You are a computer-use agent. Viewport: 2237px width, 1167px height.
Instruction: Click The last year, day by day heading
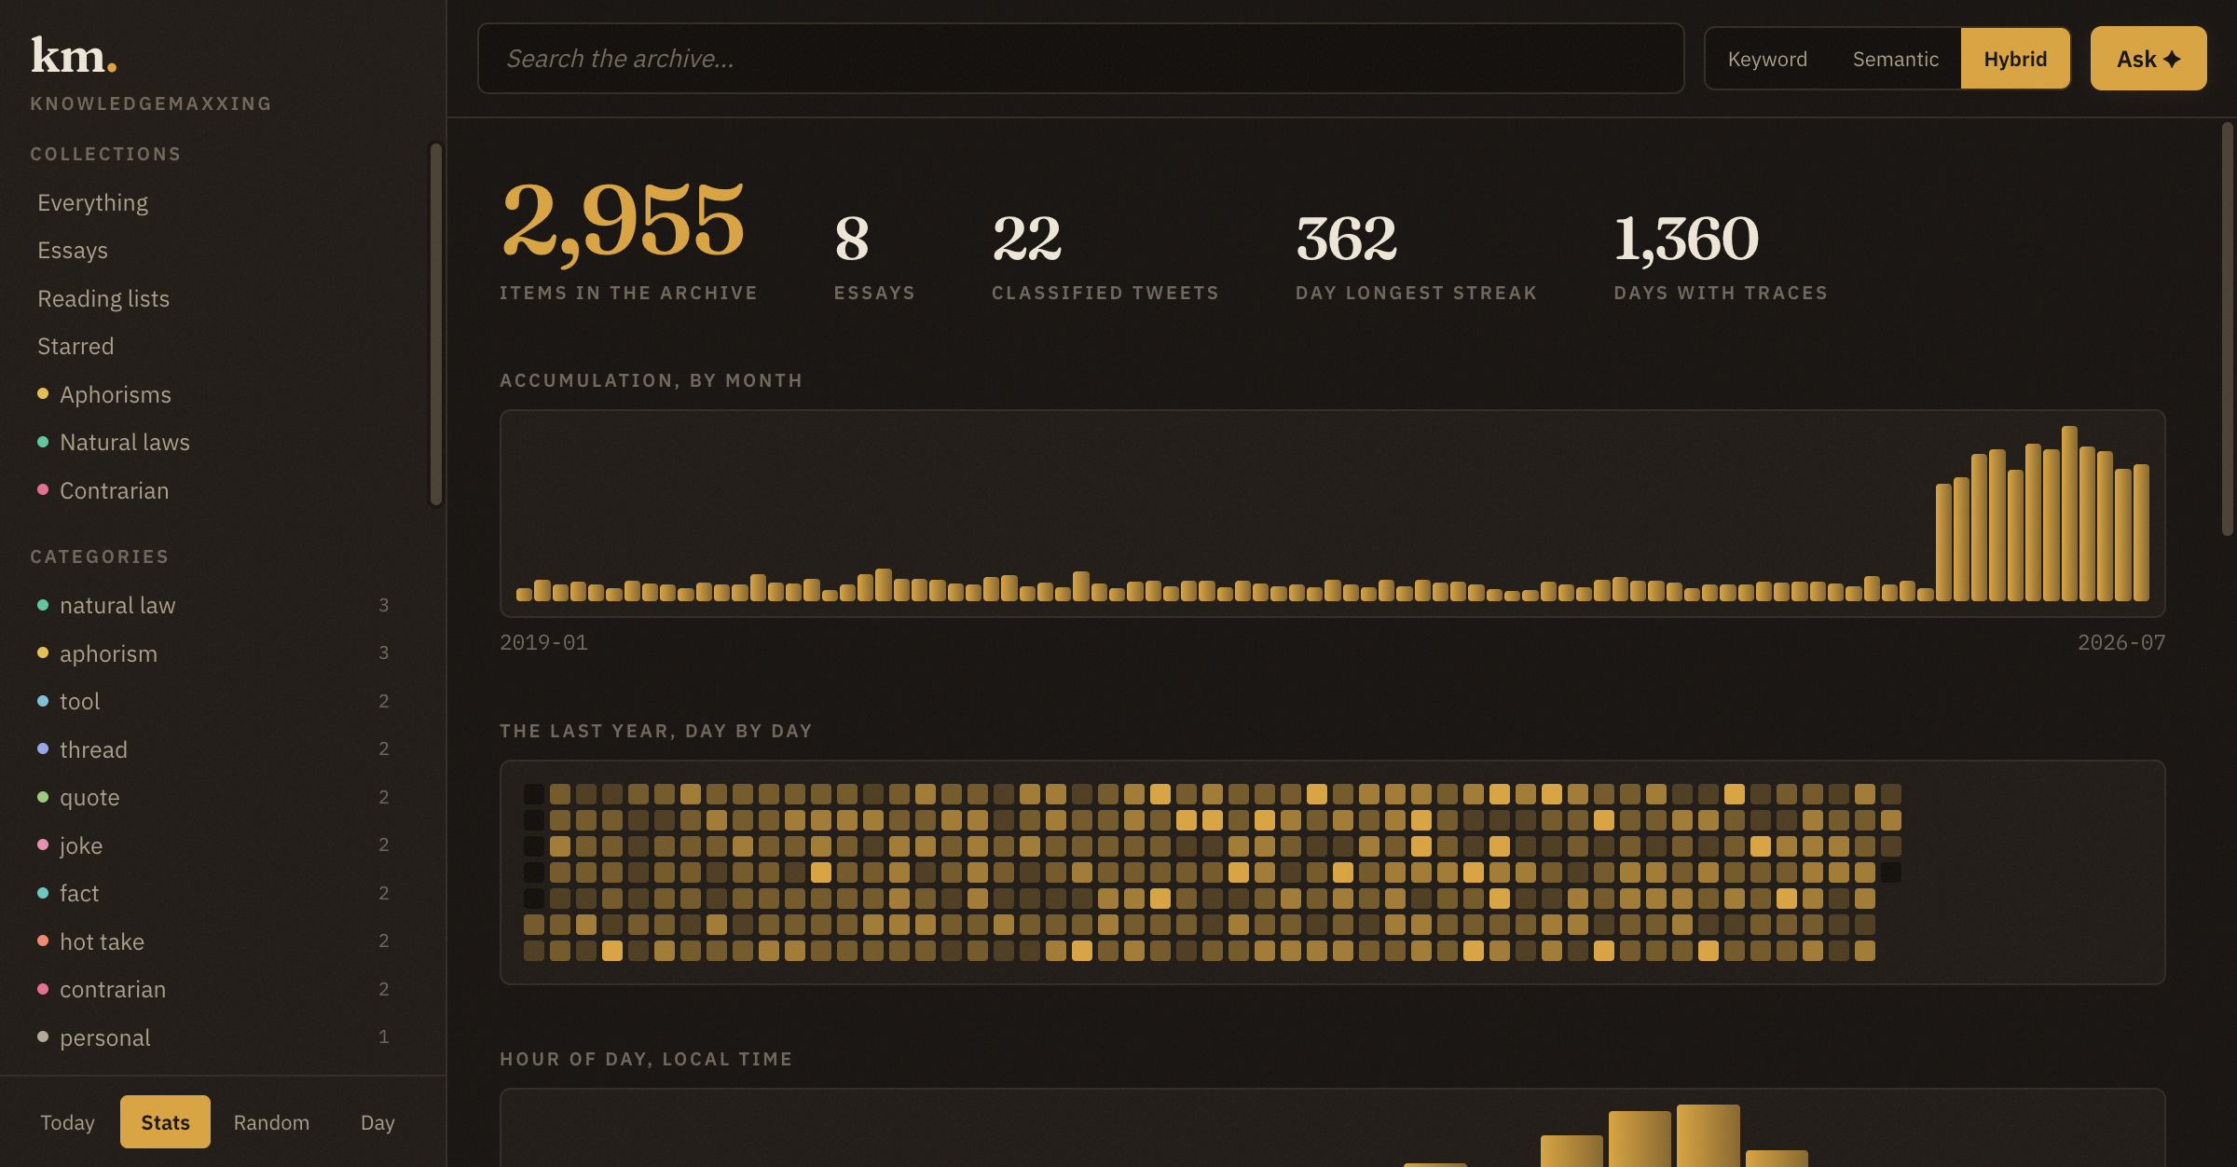655,731
